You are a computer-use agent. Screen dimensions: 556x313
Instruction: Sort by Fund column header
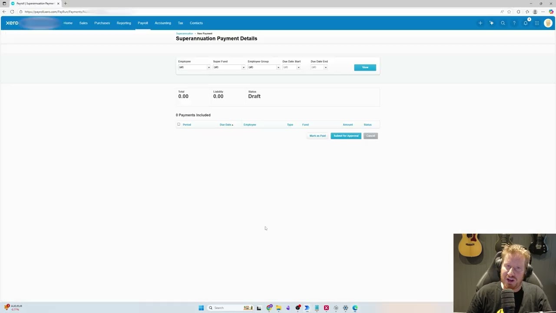[305, 125]
